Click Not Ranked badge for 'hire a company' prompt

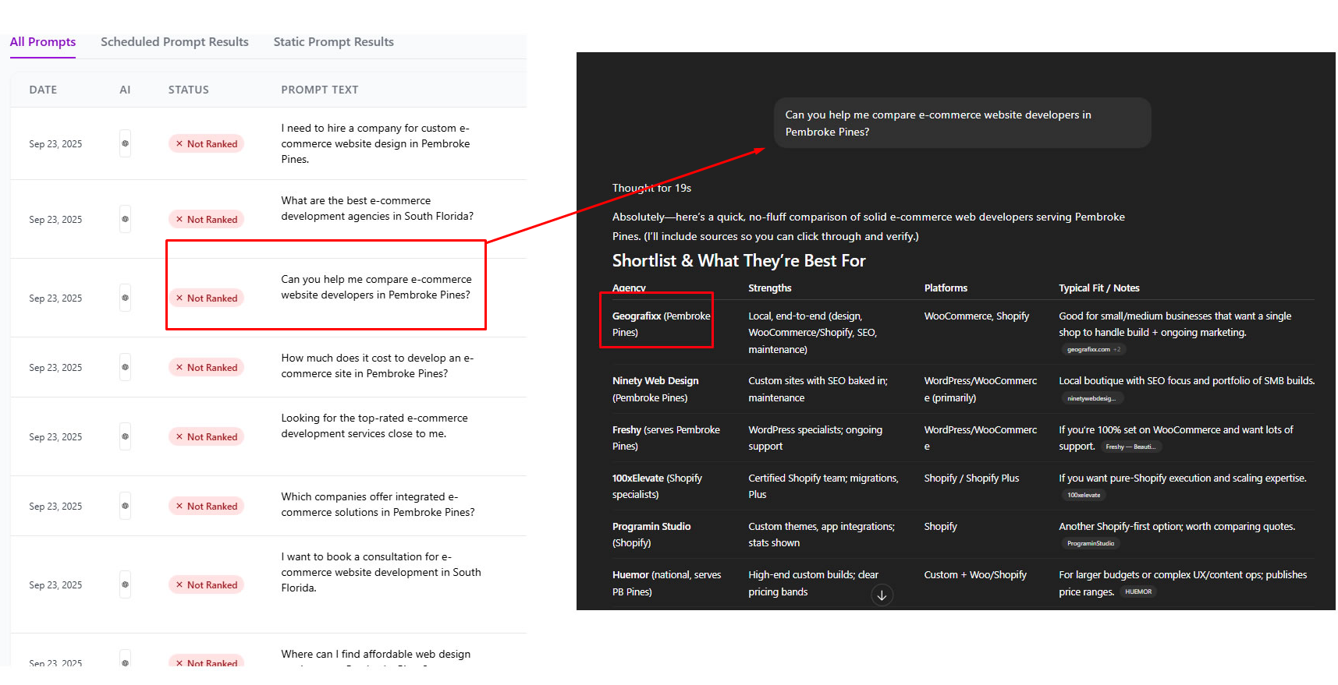point(206,143)
